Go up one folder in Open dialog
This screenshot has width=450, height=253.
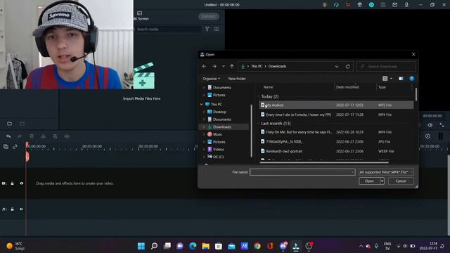(x=232, y=66)
